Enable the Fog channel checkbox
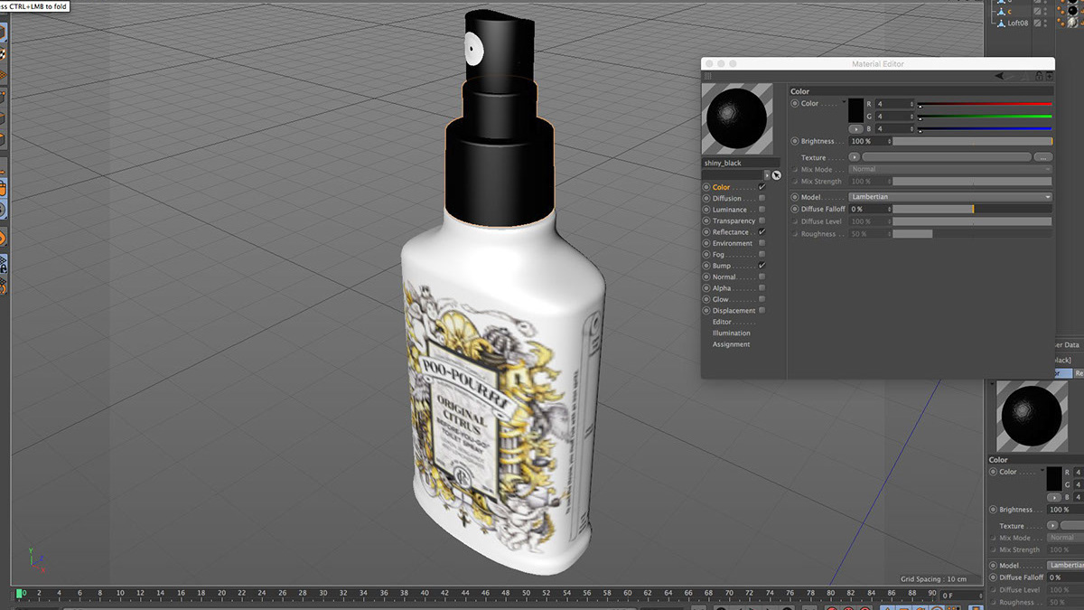 click(x=762, y=255)
